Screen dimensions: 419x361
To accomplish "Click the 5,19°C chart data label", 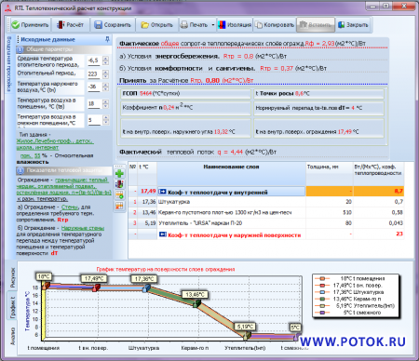I will 245,327.
